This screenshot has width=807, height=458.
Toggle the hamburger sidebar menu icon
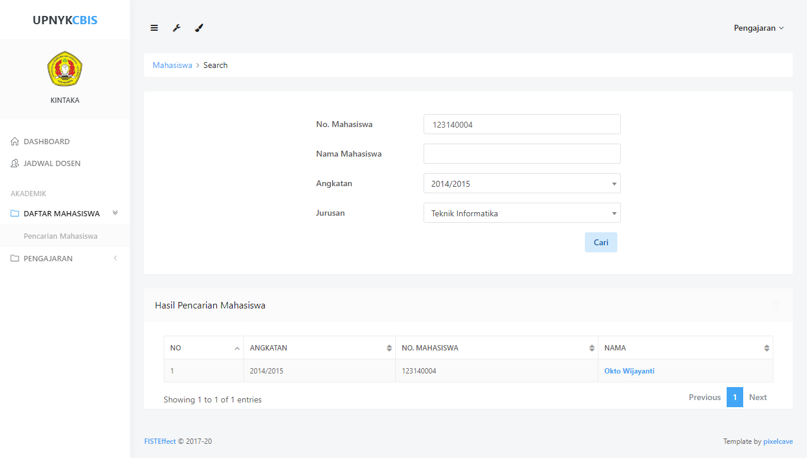click(154, 28)
